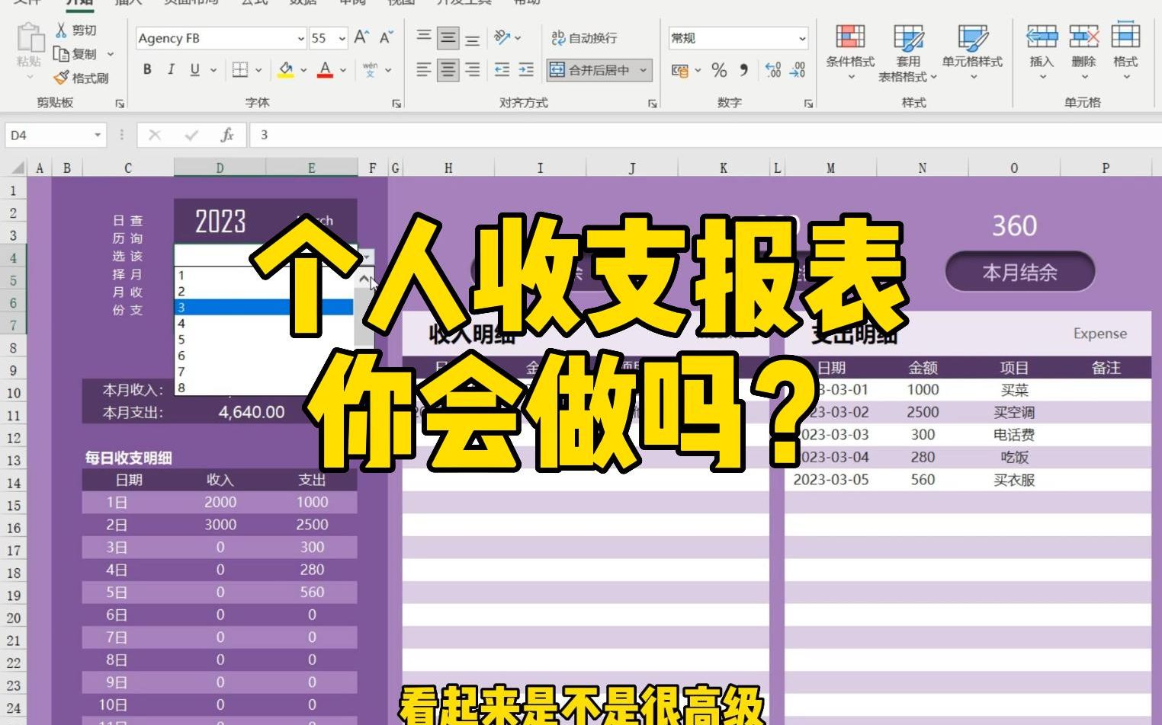Click the 2023 year cell
The height and width of the screenshot is (725, 1162).
220,222
